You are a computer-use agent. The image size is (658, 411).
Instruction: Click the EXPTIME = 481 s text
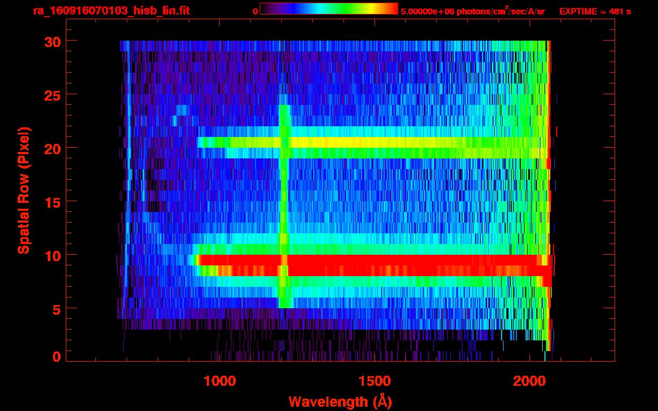point(595,11)
